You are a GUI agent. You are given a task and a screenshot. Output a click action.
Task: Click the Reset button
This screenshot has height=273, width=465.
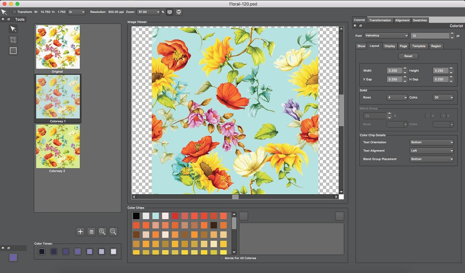click(x=408, y=56)
